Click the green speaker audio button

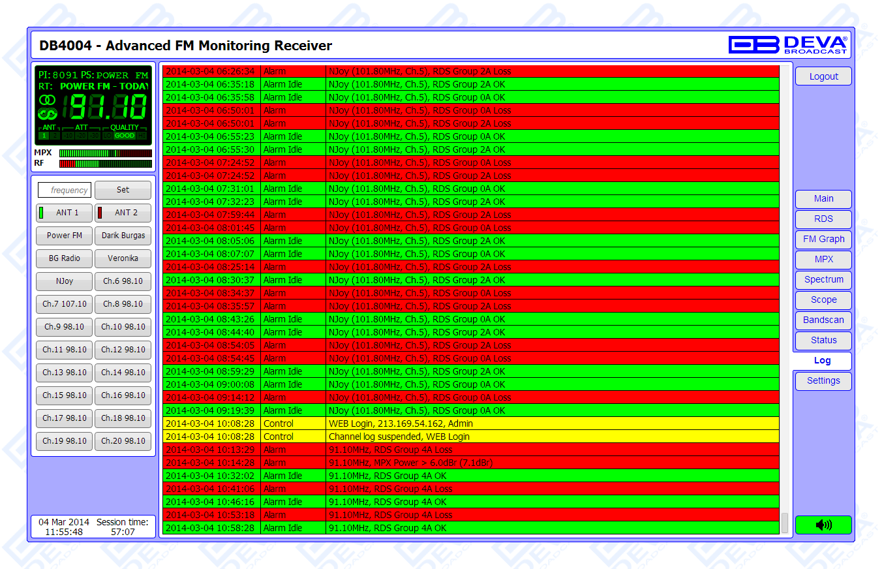click(x=823, y=525)
